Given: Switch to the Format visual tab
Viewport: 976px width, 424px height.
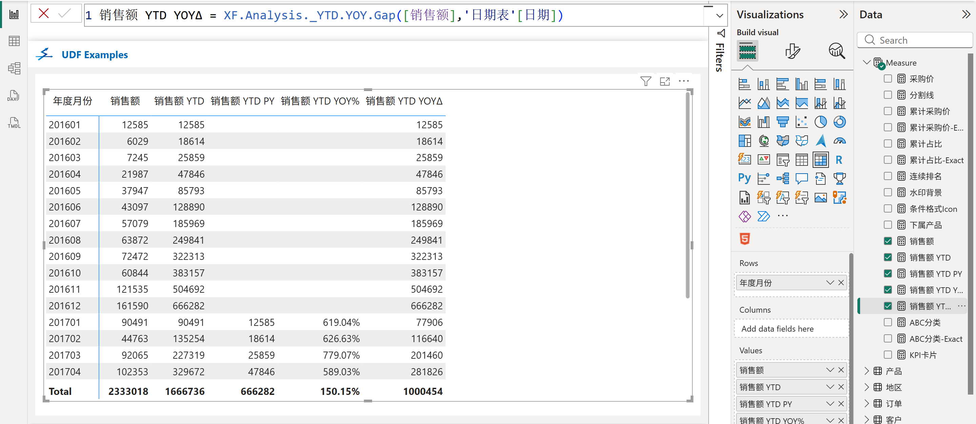Looking at the screenshot, I should [792, 51].
